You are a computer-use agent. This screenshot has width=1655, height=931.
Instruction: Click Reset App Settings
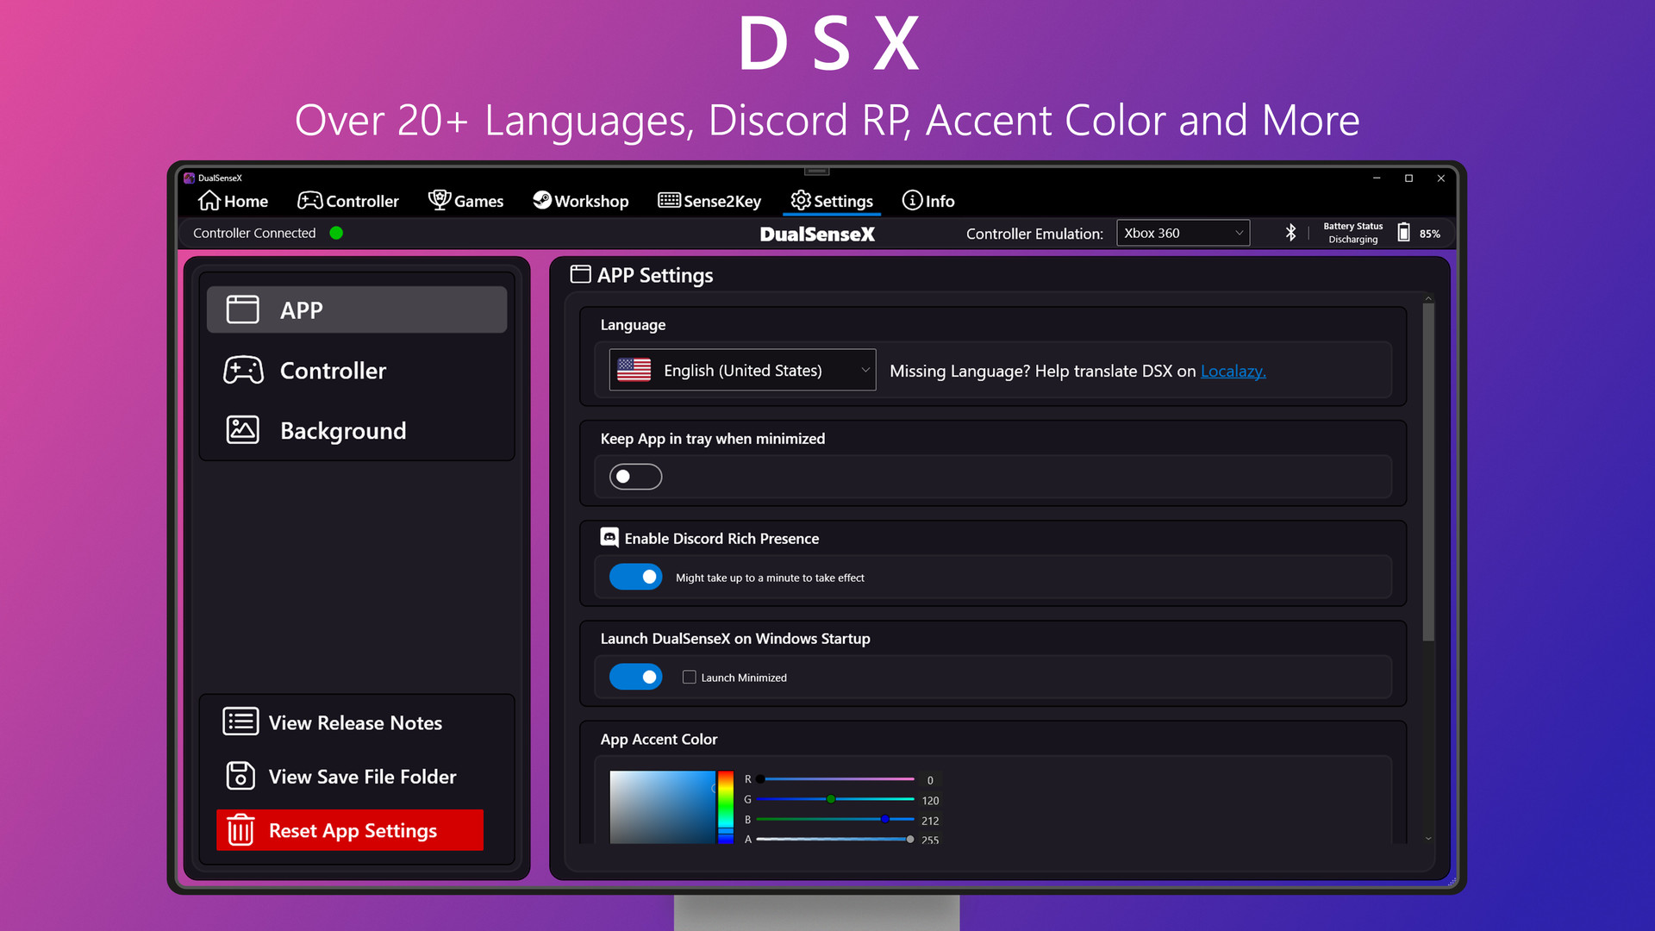350,830
